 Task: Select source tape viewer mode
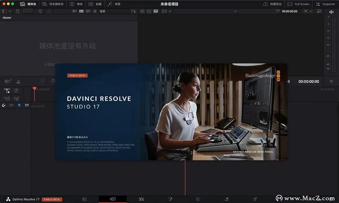tap(149, 11)
